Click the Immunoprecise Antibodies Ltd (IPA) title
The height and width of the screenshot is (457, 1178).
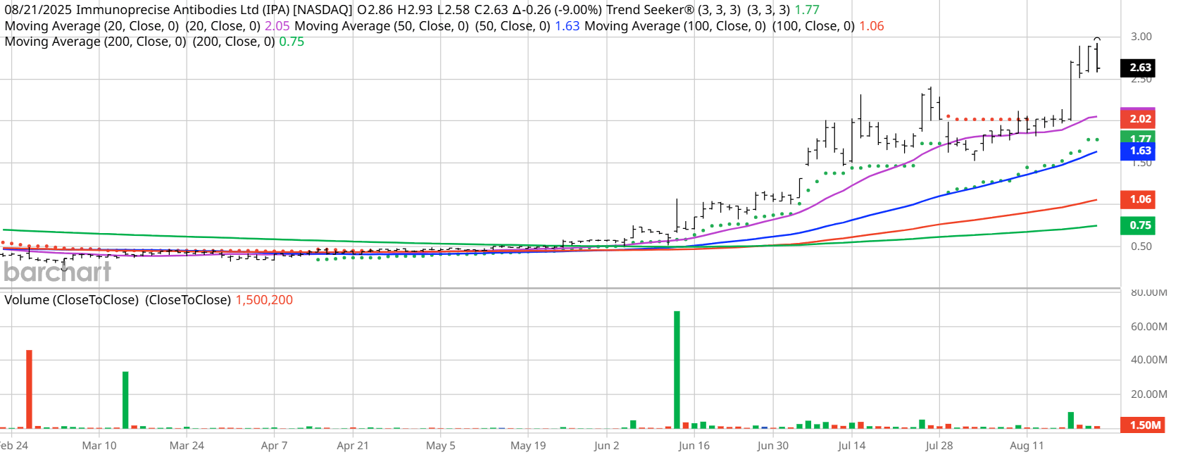point(183,10)
